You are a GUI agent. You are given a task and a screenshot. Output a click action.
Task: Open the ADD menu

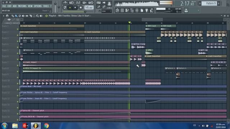(15, 6)
